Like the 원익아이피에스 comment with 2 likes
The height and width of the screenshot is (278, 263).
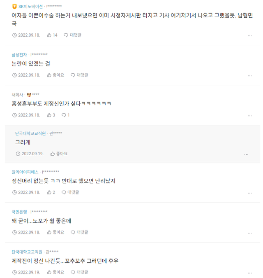click(51, 192)
